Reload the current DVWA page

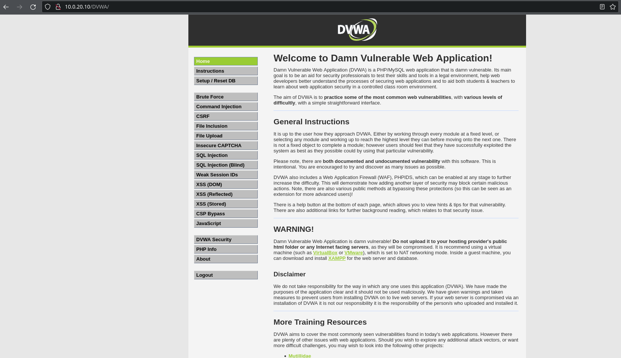click(33, 7)
